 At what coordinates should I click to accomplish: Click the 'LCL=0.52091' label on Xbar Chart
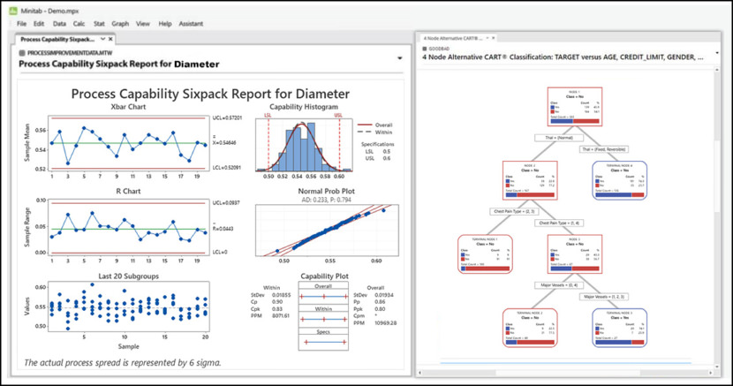pyautogui.click(x=227, y=168)
